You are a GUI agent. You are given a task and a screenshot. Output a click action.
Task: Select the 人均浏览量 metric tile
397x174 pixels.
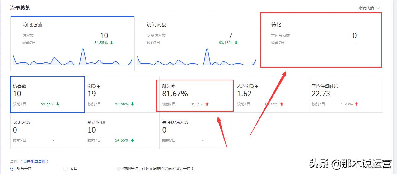pos(271,94)
